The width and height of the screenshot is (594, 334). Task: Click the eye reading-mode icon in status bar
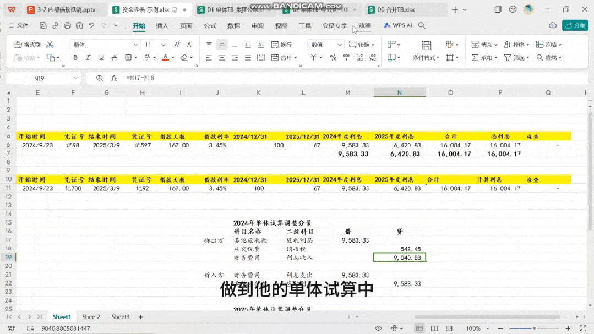coord(378,328)
